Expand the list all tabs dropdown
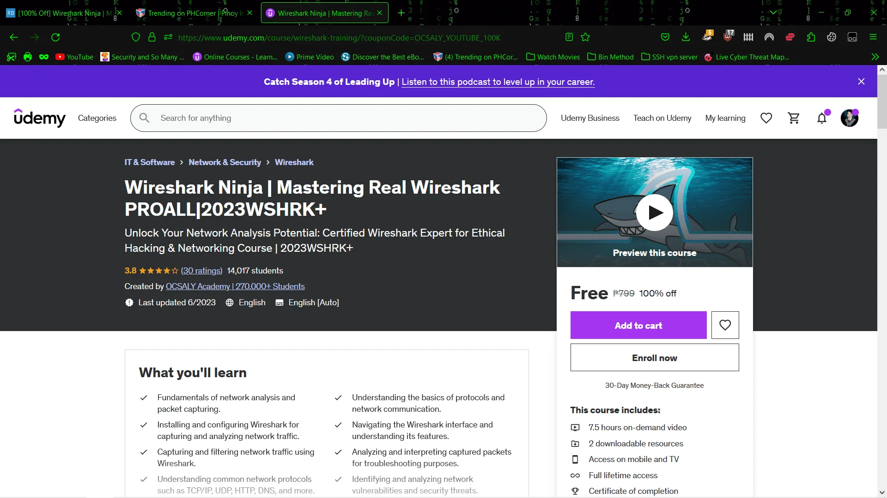 pyautogui.click(x=773, y=12)
